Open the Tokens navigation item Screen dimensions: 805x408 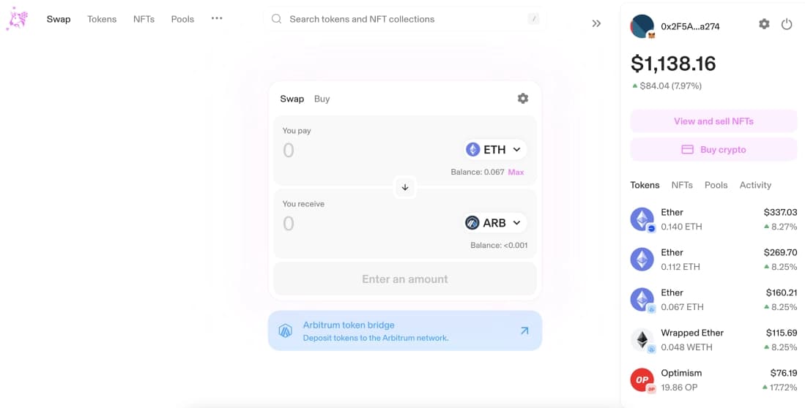102,19
